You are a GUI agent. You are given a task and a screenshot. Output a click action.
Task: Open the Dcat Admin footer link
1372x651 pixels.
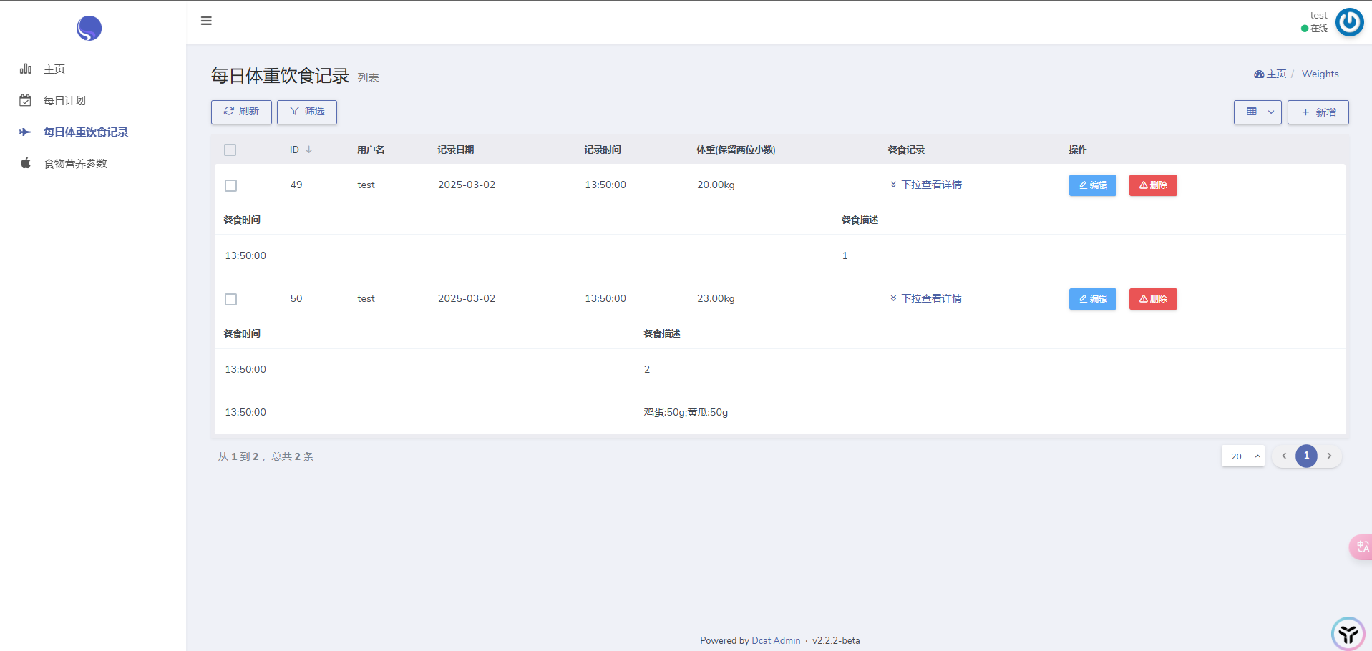point(776,640)
